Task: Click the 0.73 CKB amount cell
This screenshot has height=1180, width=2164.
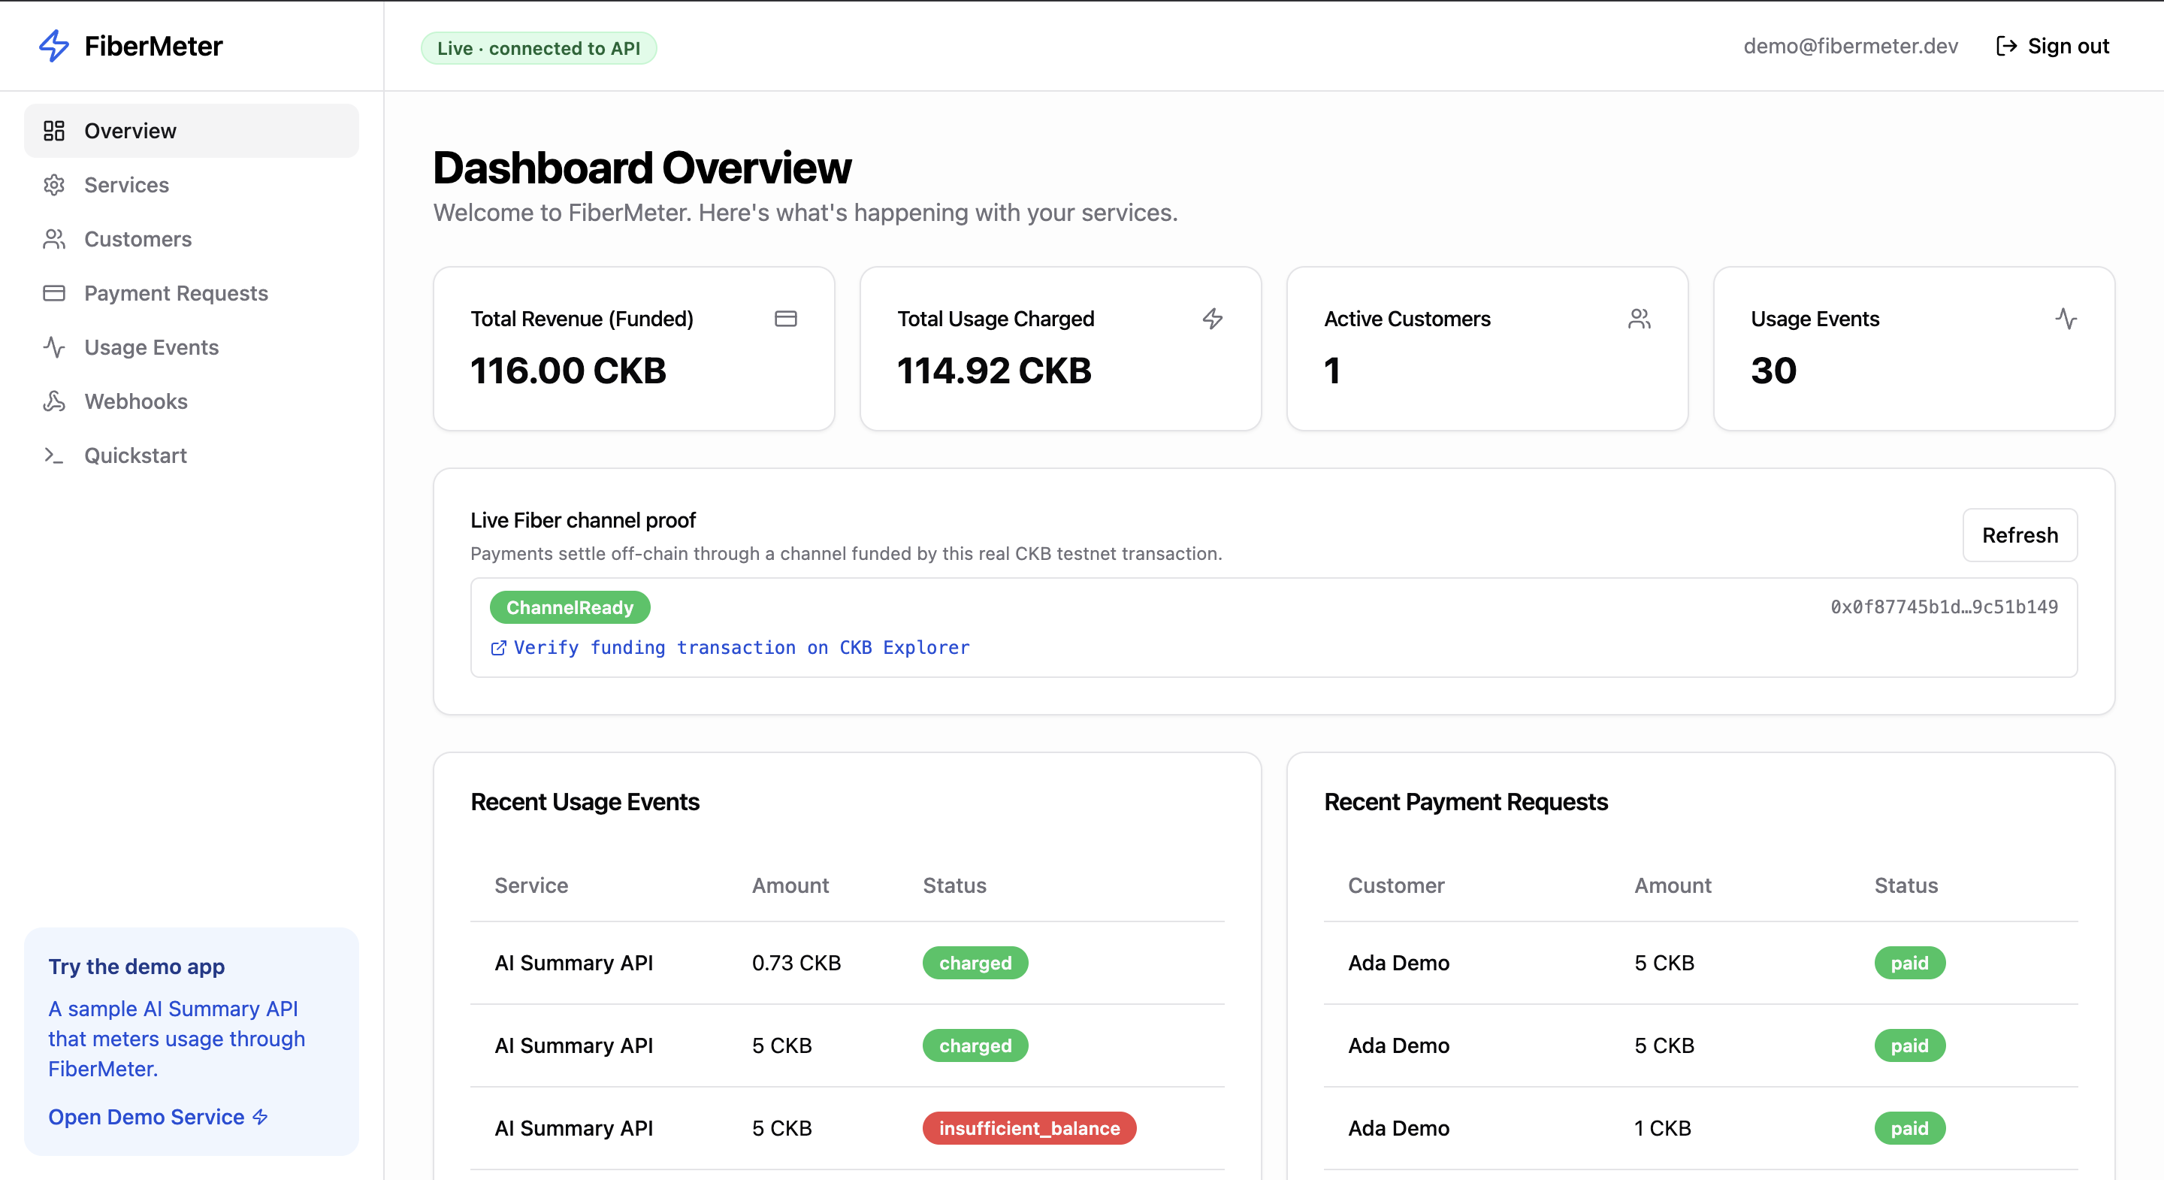Action: (x=796, y=963)
